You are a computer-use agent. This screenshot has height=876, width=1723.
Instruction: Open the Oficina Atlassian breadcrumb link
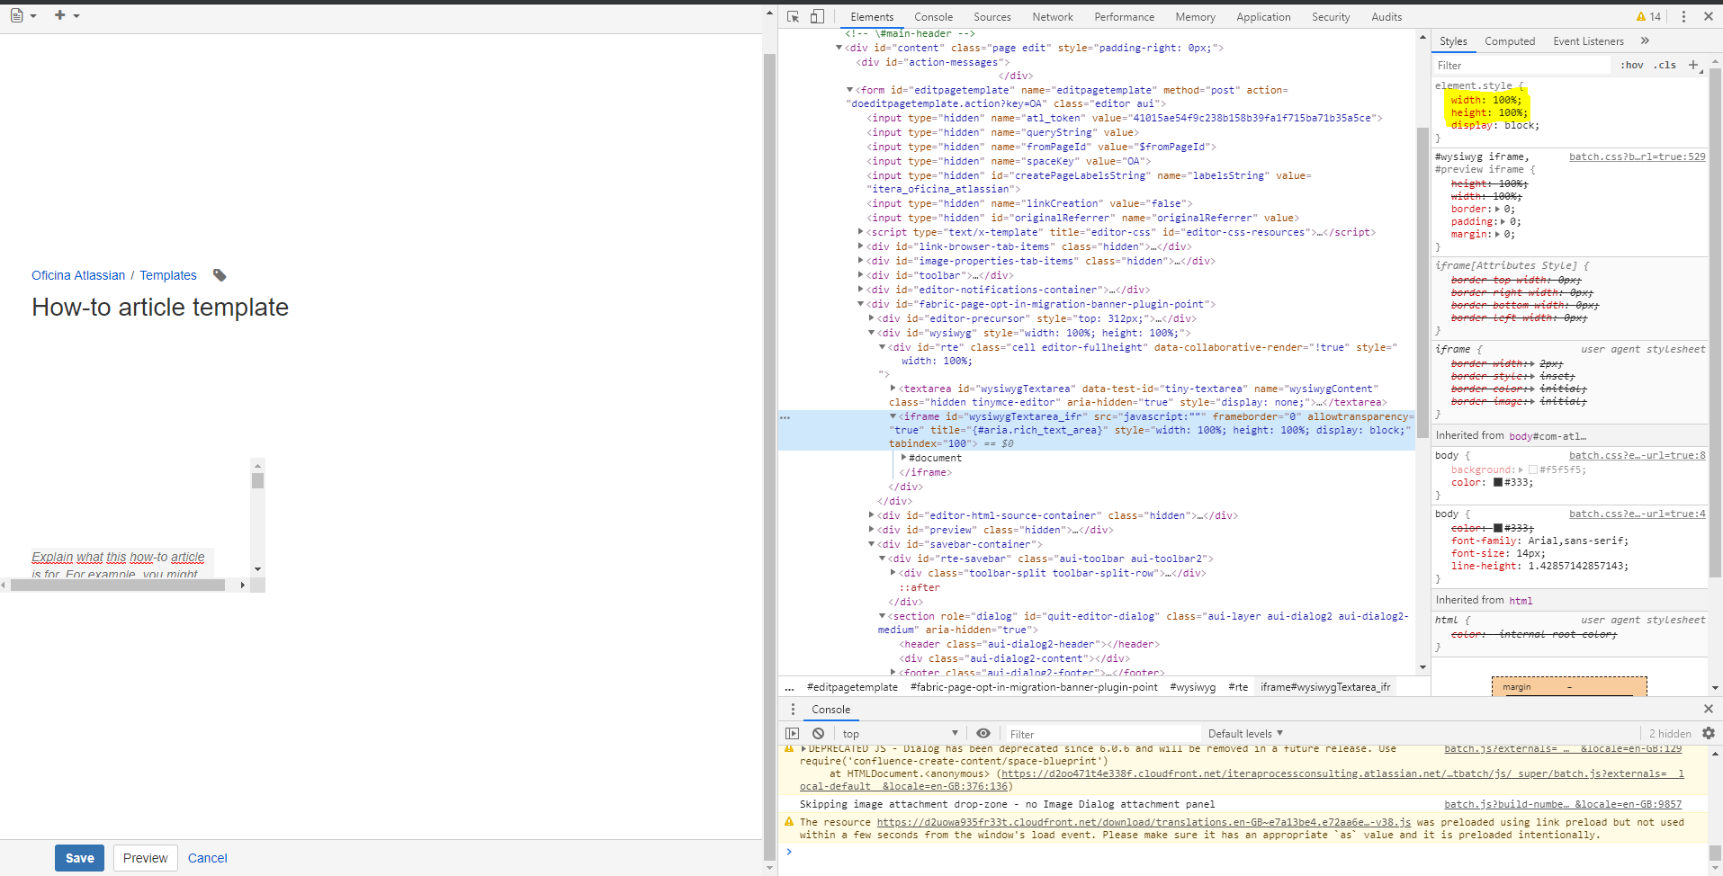coord(78,275)
